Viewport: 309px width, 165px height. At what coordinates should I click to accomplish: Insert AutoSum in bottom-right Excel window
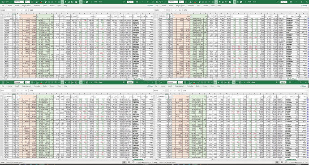237,82
